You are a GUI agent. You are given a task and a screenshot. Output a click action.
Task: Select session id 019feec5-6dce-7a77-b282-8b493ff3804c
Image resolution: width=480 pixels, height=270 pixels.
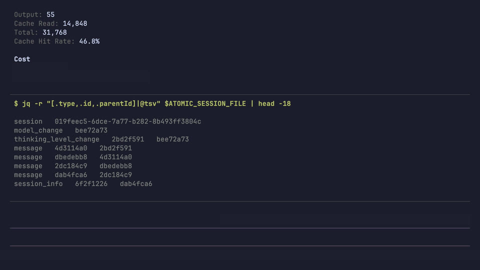tap(128, 121)
